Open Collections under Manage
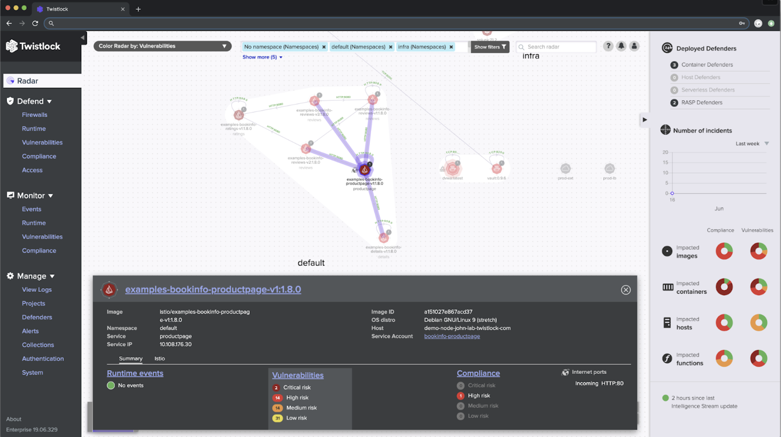This screenshot has width=781, height=437. point(38,345)
